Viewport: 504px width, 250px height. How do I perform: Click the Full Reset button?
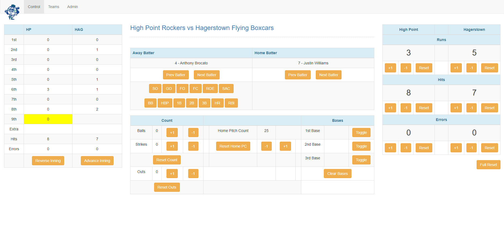click(488, 165)
